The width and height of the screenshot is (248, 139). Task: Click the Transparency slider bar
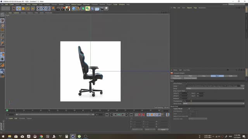pos(218,101)
